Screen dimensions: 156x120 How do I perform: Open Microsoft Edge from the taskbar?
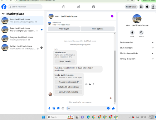[88, 117]
